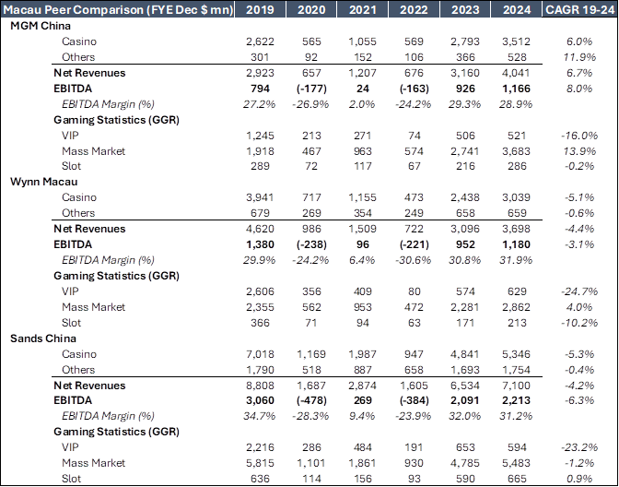Click the CAGR 19-24 header
Viewport: 619px width, 487px height.
pyautogui.click(x=579, y=9)
